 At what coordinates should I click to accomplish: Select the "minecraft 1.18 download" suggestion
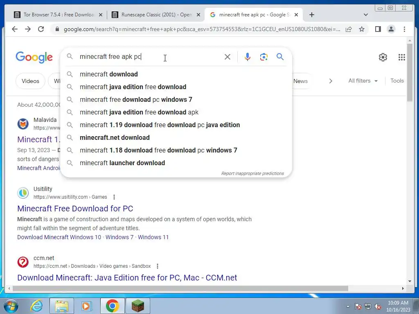(176, 150)
